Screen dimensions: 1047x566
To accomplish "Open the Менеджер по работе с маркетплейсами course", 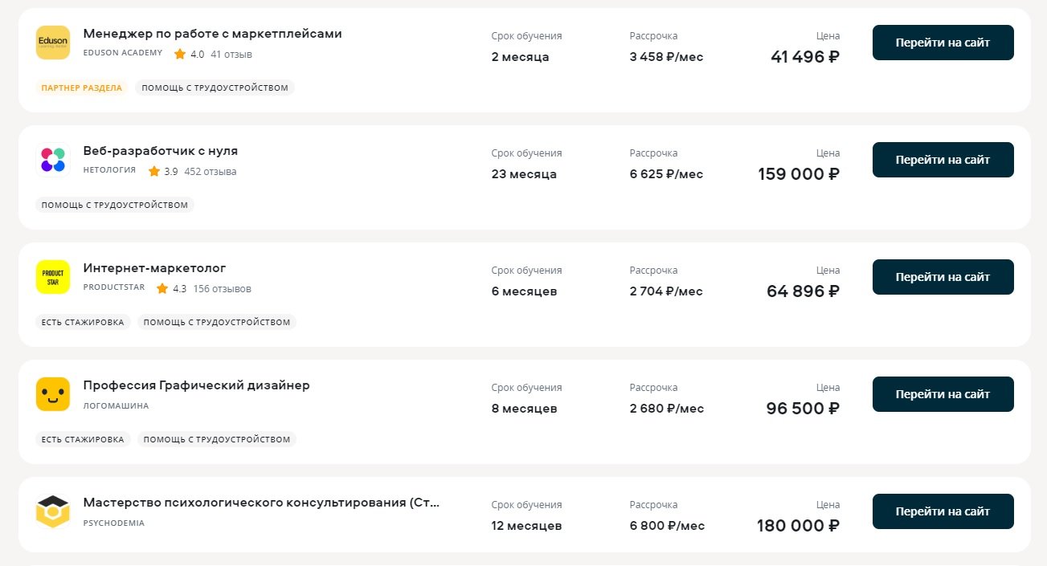I will pos(212,34).
